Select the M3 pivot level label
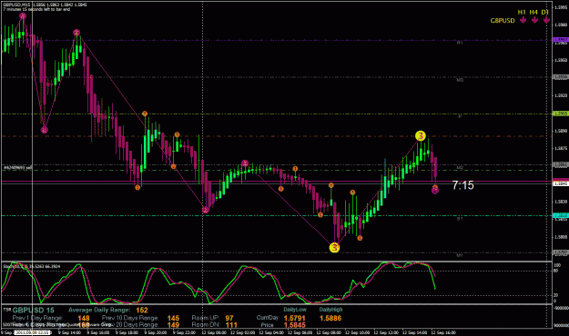The width and height of the screenshot is (569, 336). point(460,80)
